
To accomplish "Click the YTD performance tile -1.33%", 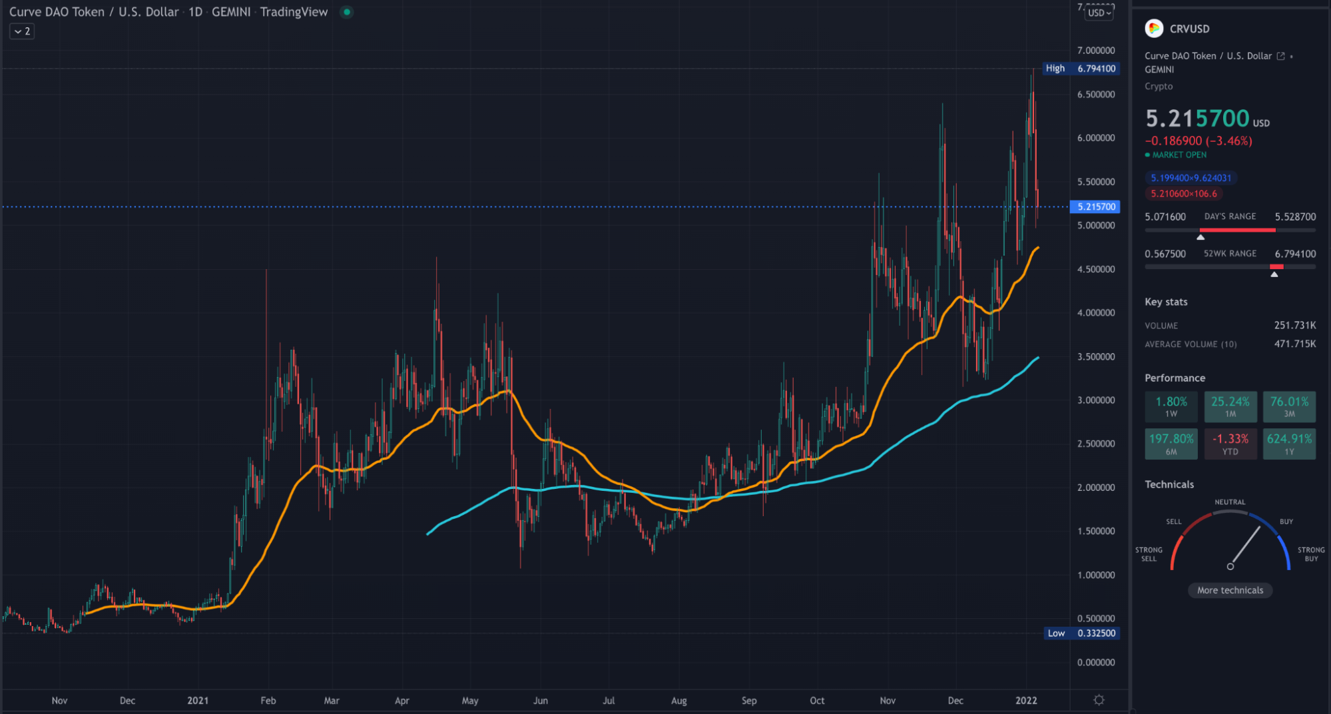I will (1230, 444).
